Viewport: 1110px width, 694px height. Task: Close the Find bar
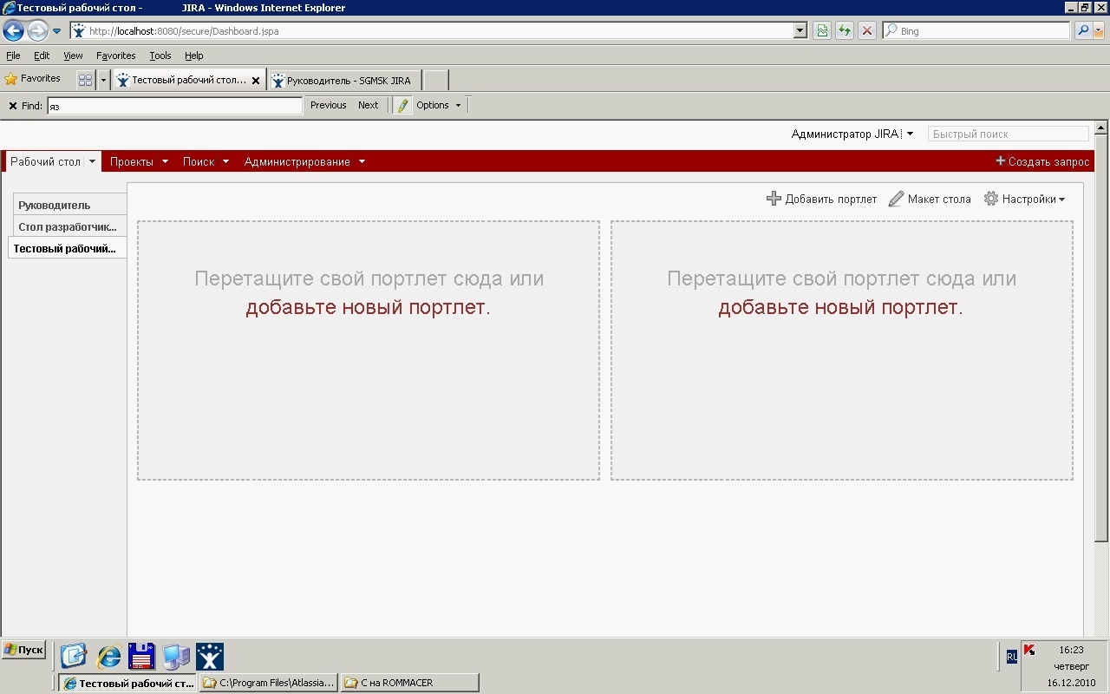13,106
